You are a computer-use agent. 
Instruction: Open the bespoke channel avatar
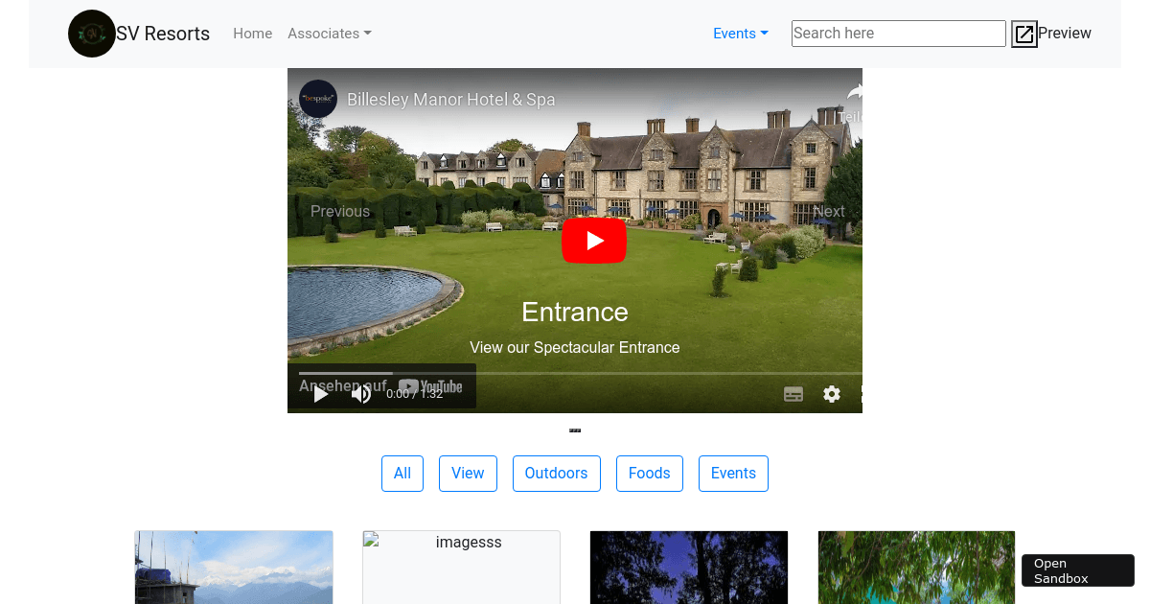318,99
